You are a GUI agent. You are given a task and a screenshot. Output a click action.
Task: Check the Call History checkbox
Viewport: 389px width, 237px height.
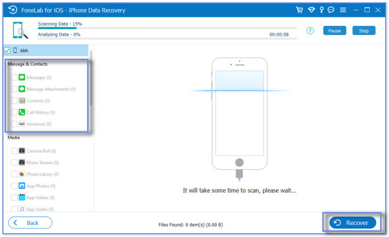coord(14,112)
